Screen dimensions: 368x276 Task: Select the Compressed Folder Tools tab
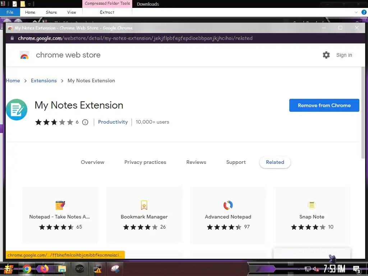coord(107,4)
